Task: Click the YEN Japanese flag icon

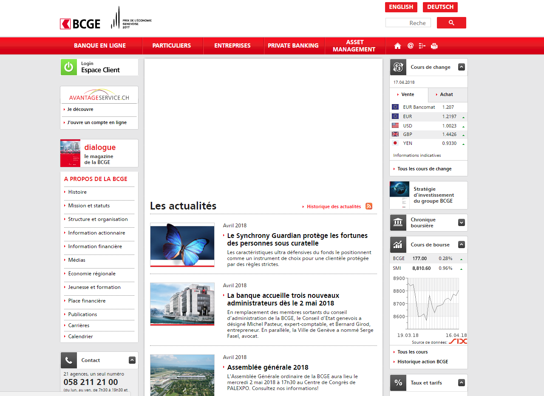Action: point(395,143)
